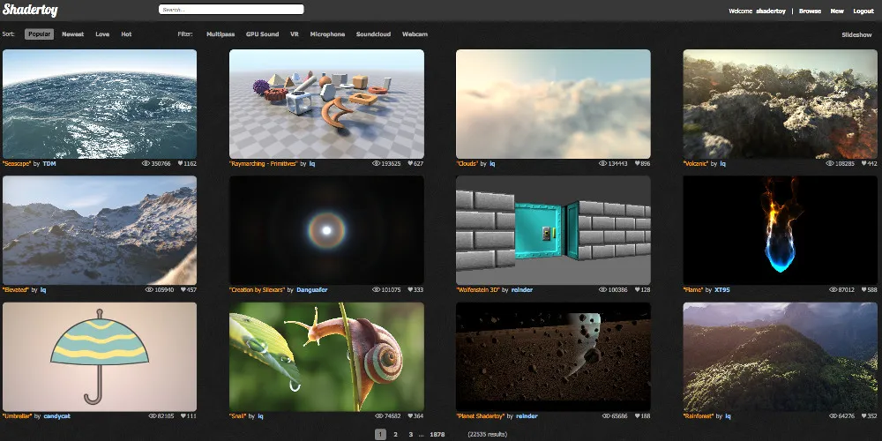Screen dimensions: 882x441
Task: Click the eye icon under Umbrellar
Action: 151,416
